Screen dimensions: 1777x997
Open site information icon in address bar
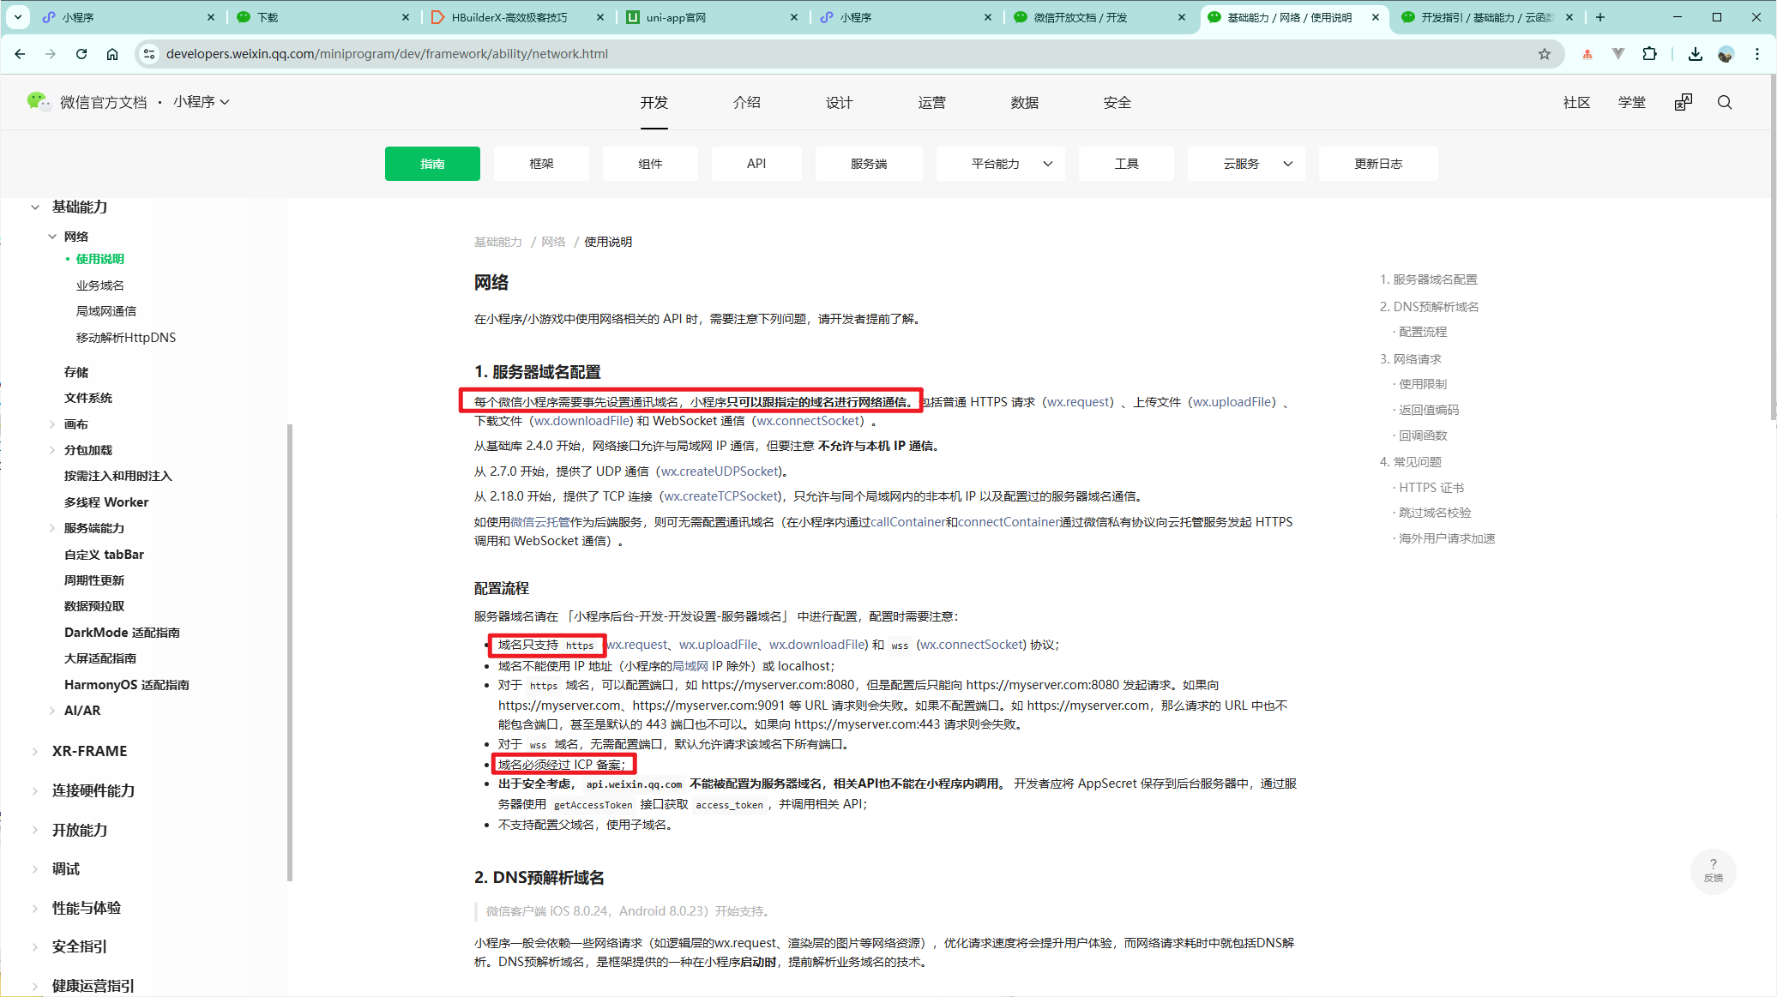(x=148, y=54)
